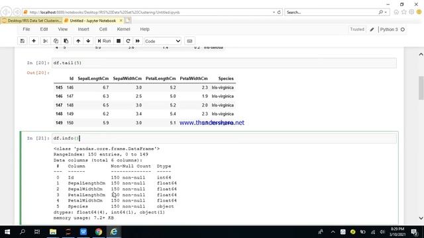Save the notebook with the floppy icon
This screenshot has width=424, height=238.
click(x=23, y=41)
